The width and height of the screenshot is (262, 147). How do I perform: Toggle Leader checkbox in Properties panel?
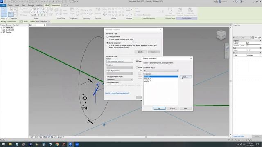coord(248,43)
